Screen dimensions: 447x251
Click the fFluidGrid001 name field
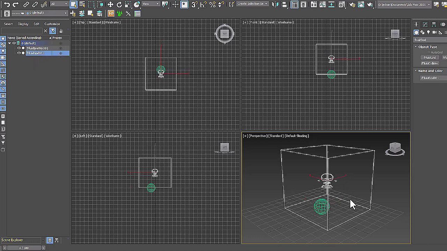pyautogui.click(x=430, y=78)
